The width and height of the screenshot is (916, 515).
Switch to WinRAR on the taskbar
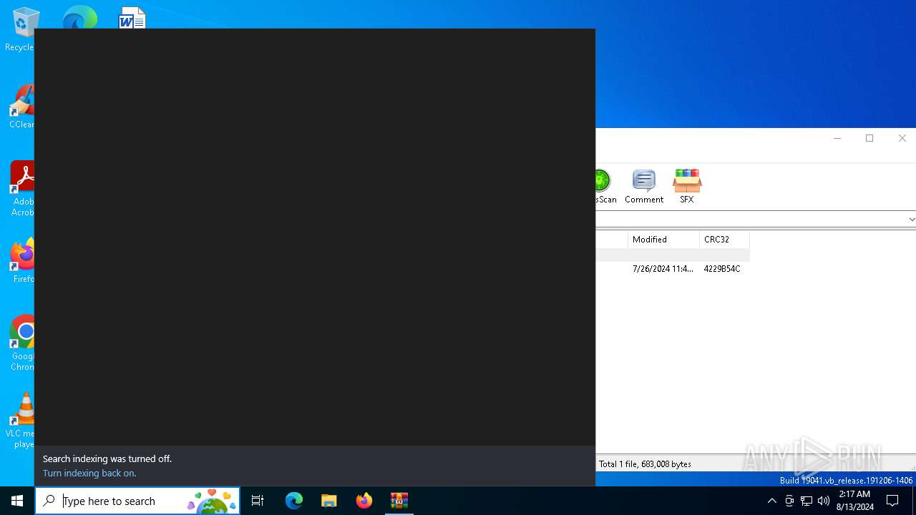(x=399, y=501)
